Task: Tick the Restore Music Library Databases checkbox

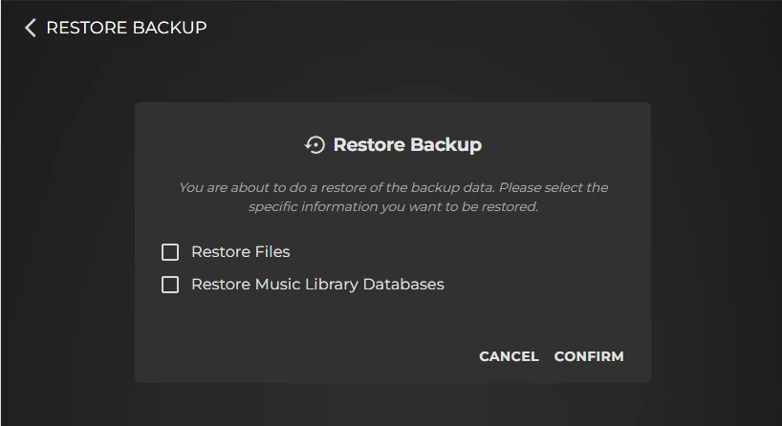Action: pyautogui.click(x=170, y=285)
